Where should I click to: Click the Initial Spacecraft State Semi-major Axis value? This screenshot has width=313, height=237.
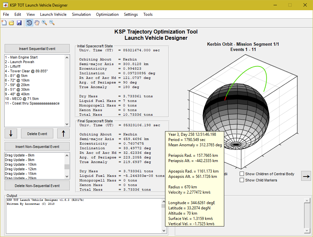click(136, 64)
